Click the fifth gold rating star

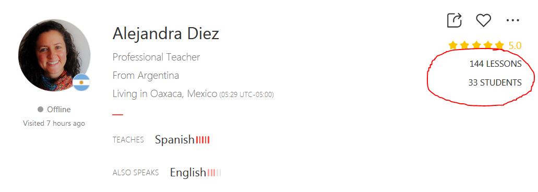point(499,45)
